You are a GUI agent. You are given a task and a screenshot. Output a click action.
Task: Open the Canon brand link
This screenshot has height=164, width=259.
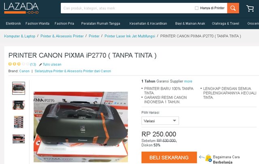[x=24, y=71]
